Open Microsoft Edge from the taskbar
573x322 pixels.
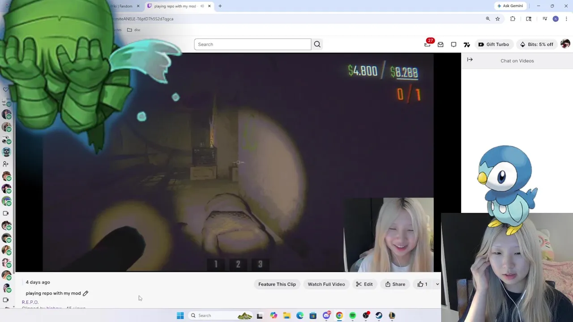pos(300,315)
